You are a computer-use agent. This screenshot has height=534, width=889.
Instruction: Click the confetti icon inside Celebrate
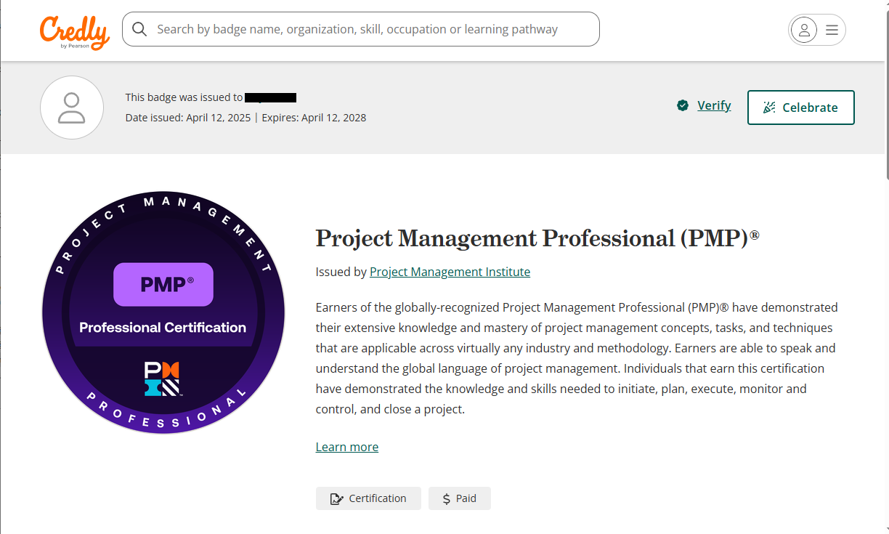pos(769,108)
